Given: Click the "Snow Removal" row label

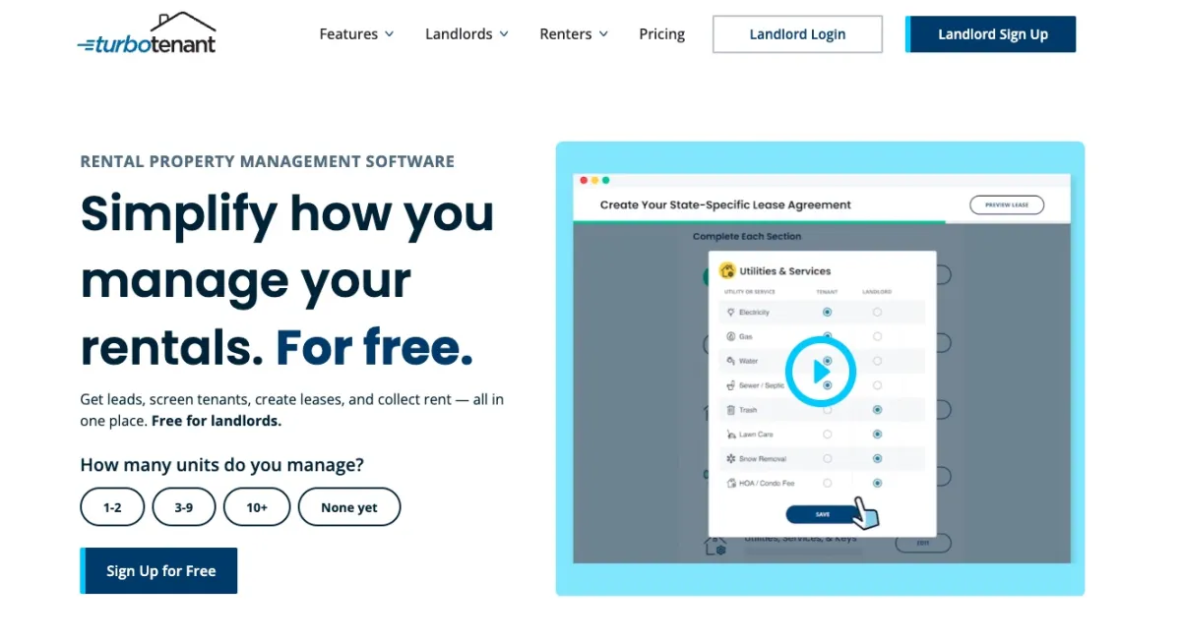Looking at the screenshot, I should 763,459.
